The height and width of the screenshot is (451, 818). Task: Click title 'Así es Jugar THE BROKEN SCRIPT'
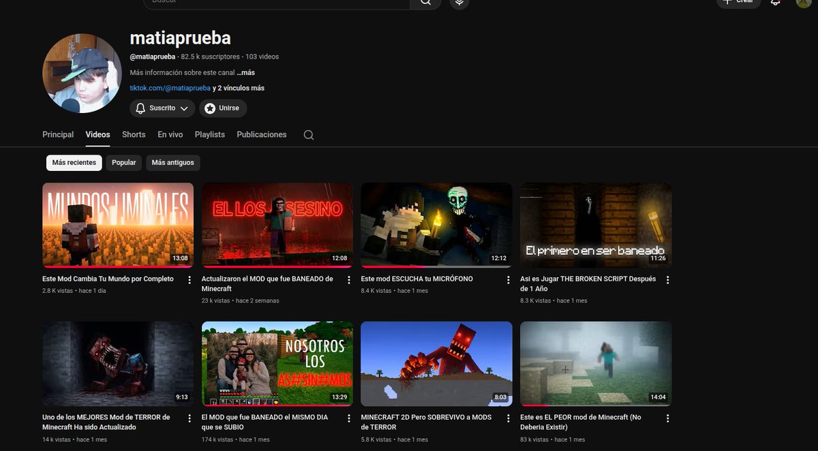tap(588, 283)
